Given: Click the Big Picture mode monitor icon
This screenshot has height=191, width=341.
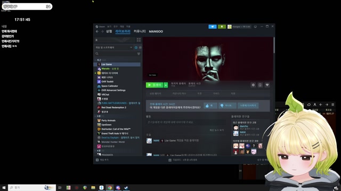Looking at the screenshot, I should [255, 27].
